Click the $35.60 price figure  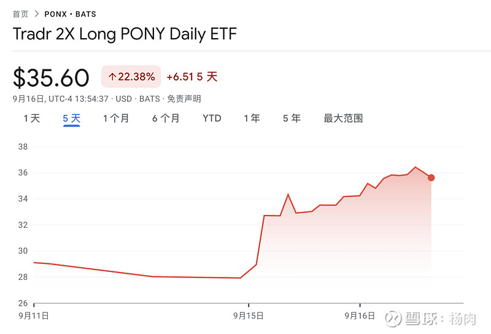[52, 77]
